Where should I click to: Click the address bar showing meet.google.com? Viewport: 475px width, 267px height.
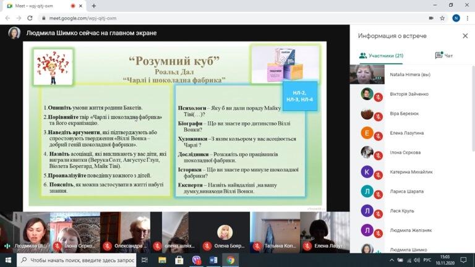click(x=234, y=18)
